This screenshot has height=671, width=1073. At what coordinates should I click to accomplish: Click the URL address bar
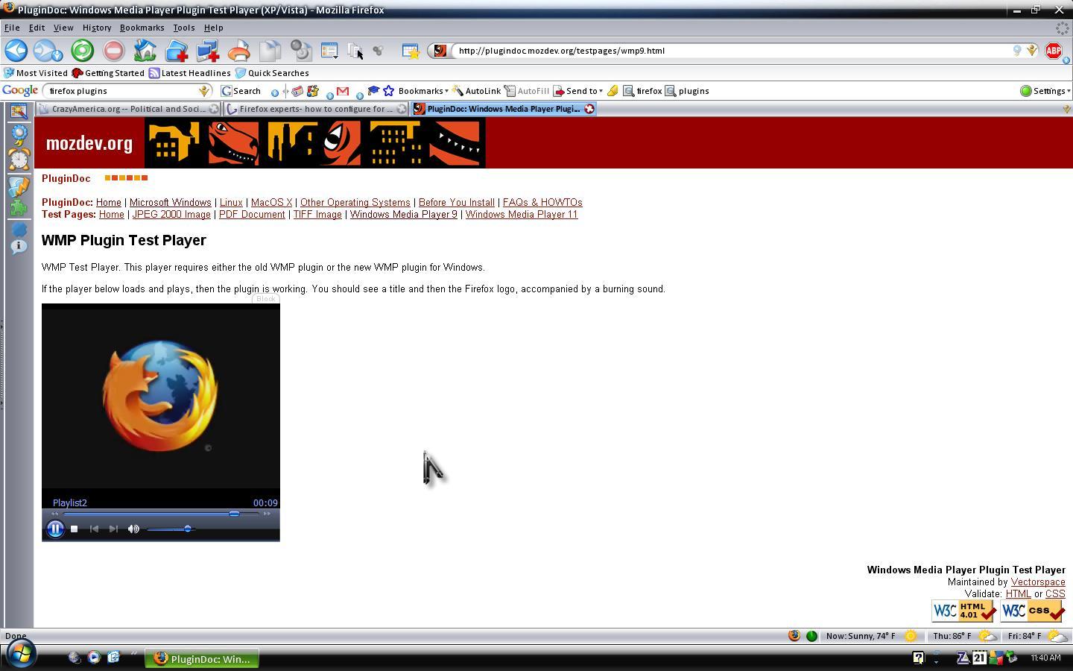734,51
